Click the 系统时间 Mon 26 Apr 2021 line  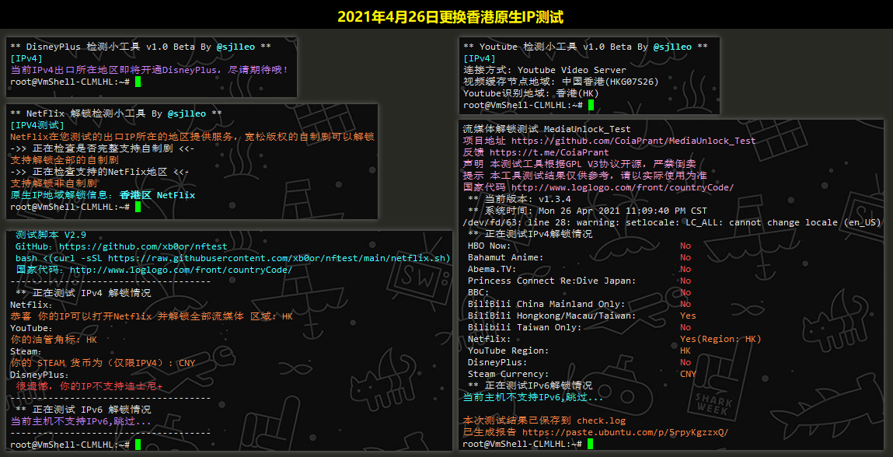[x=587, y=211]
